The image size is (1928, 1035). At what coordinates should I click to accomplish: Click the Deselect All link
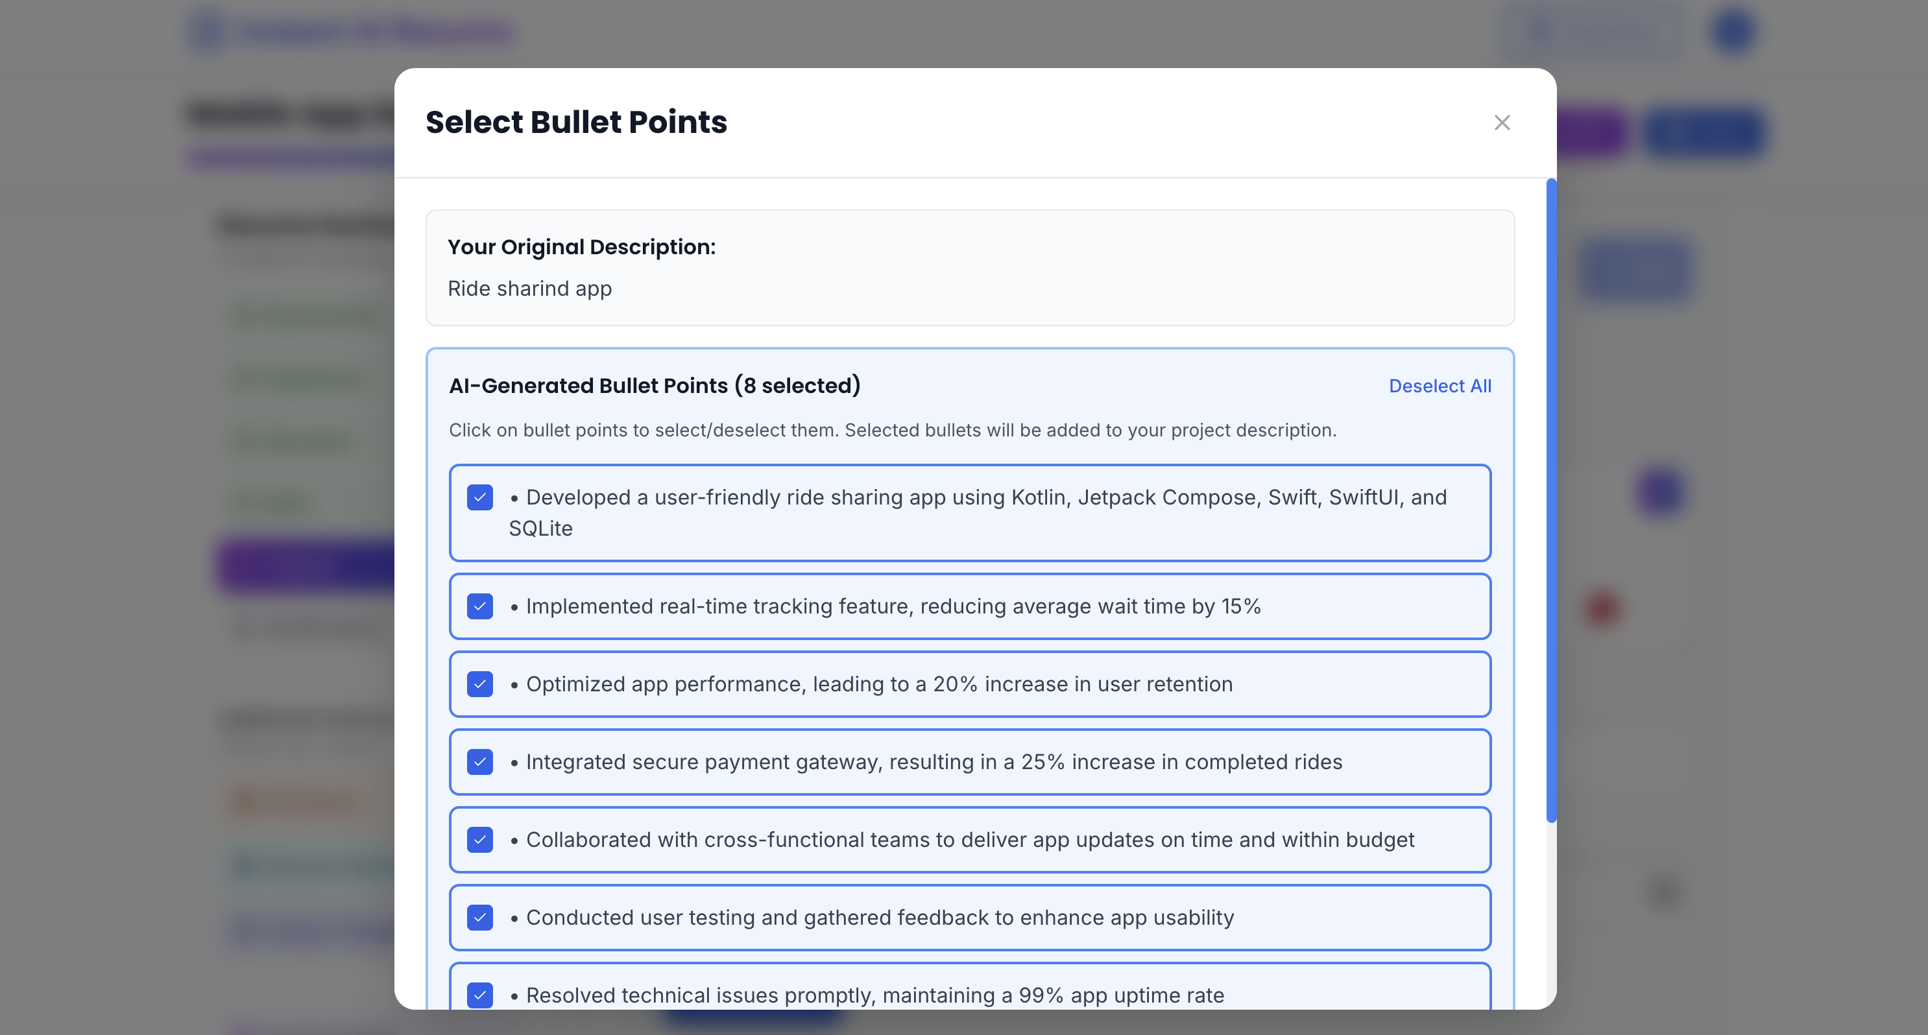tap(1440, 385)
